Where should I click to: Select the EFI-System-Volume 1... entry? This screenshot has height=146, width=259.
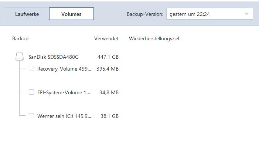tap(64, 92)
